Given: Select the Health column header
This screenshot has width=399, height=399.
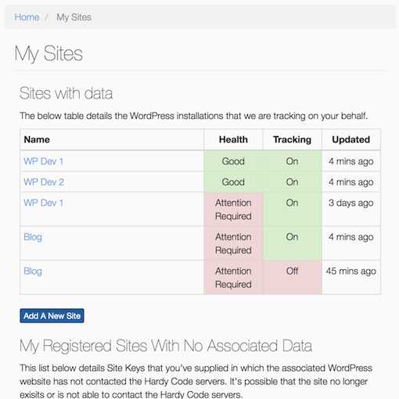Looking at the screenshot, I should pos(233,139).
